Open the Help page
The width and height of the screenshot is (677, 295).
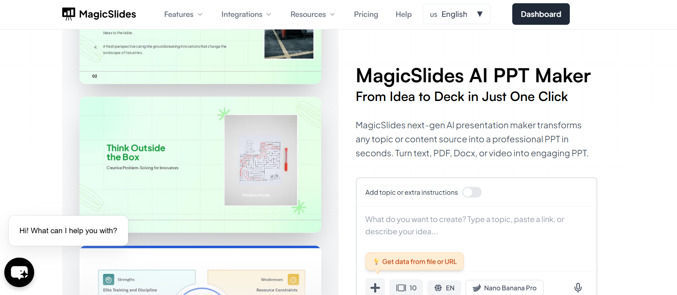(x=404, y=14)
